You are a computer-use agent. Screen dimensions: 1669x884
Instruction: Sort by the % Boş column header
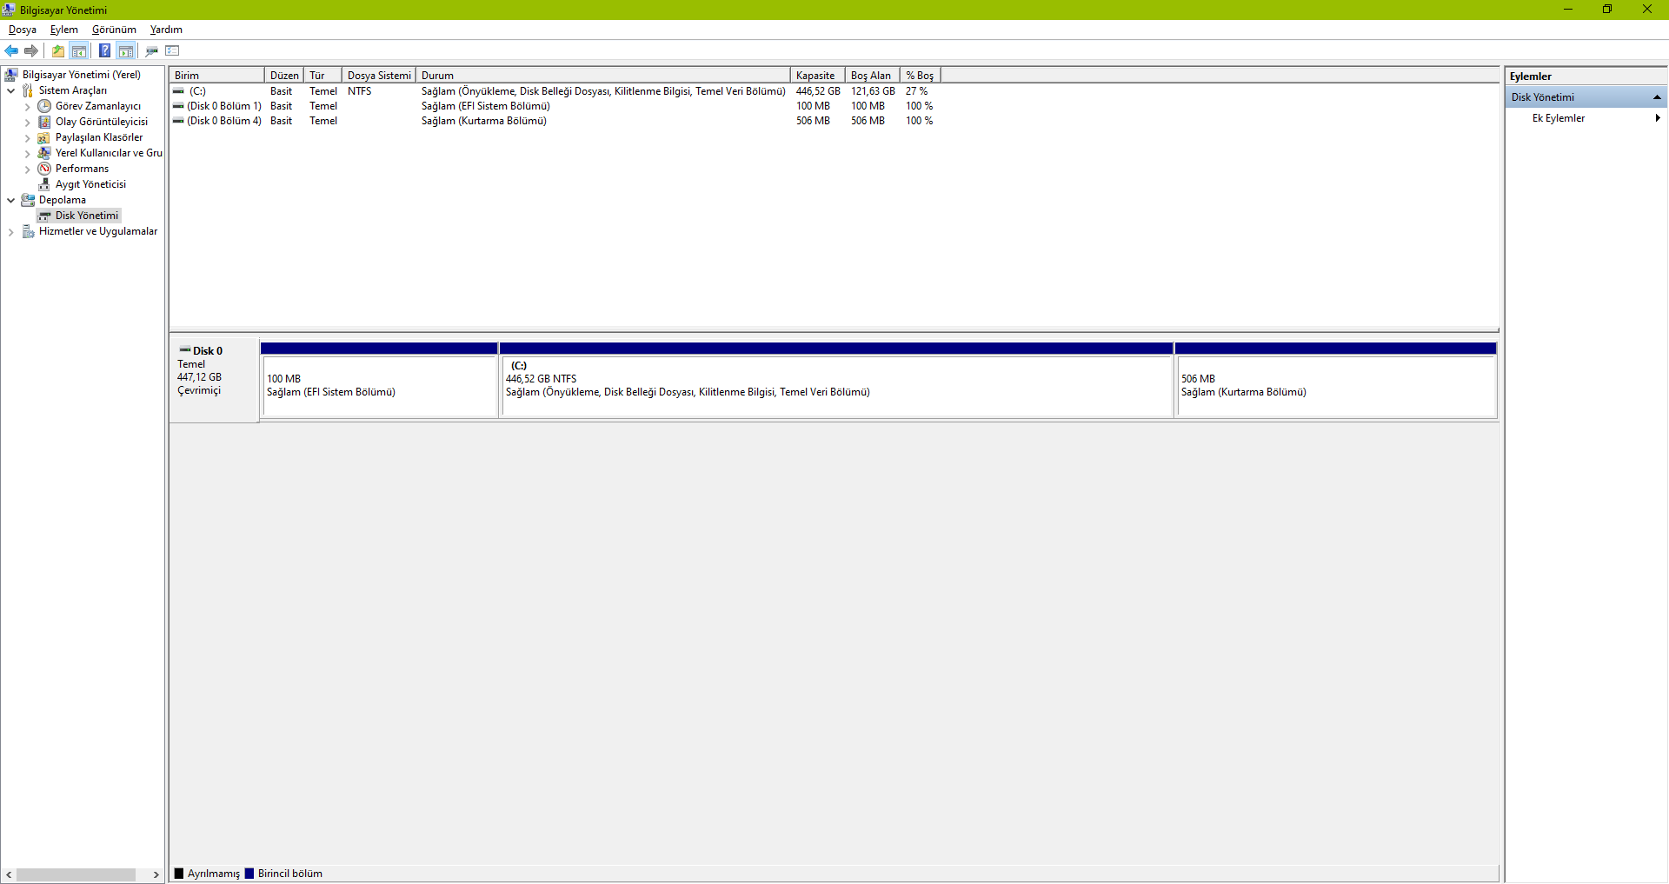(x=921, y=76)
